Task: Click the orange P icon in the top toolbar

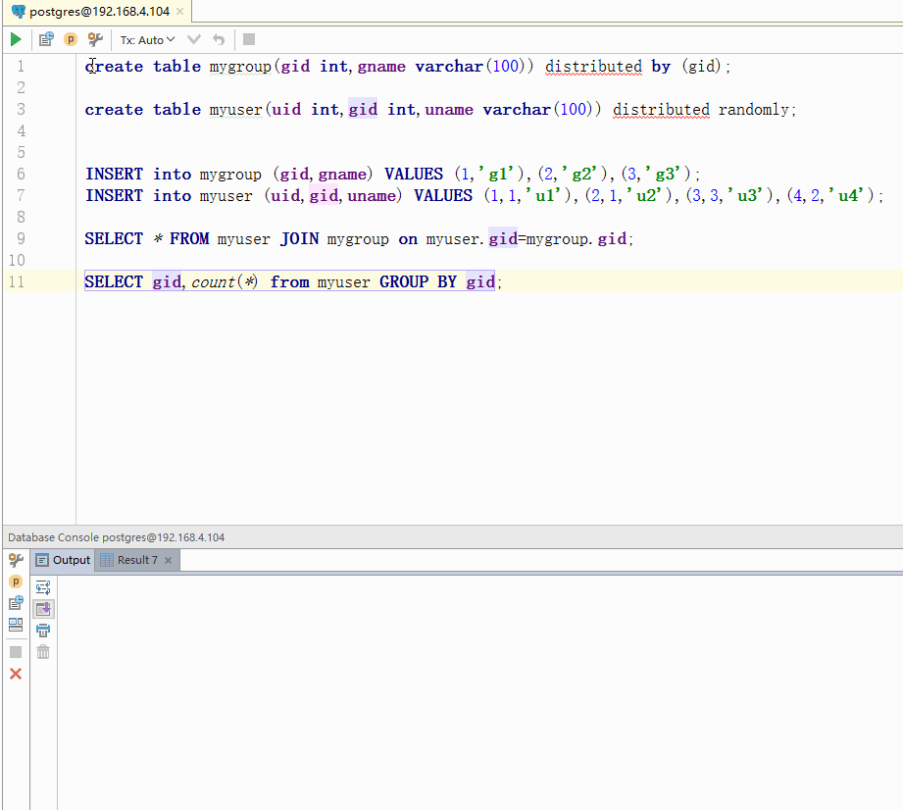Action: click(x=71, y=39)
